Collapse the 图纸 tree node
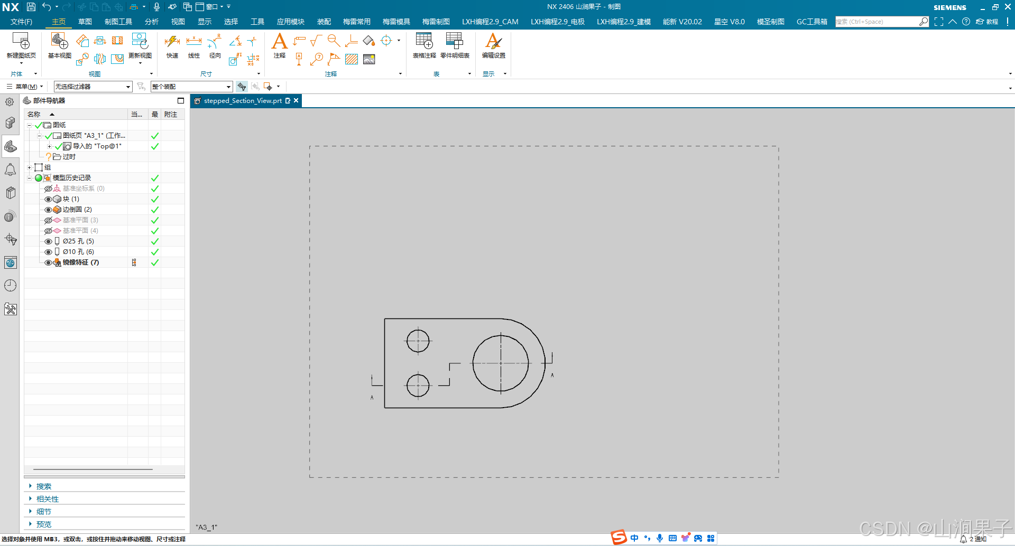The height and width of the screenshot is (546, 1015). click(x=30, y=125)
